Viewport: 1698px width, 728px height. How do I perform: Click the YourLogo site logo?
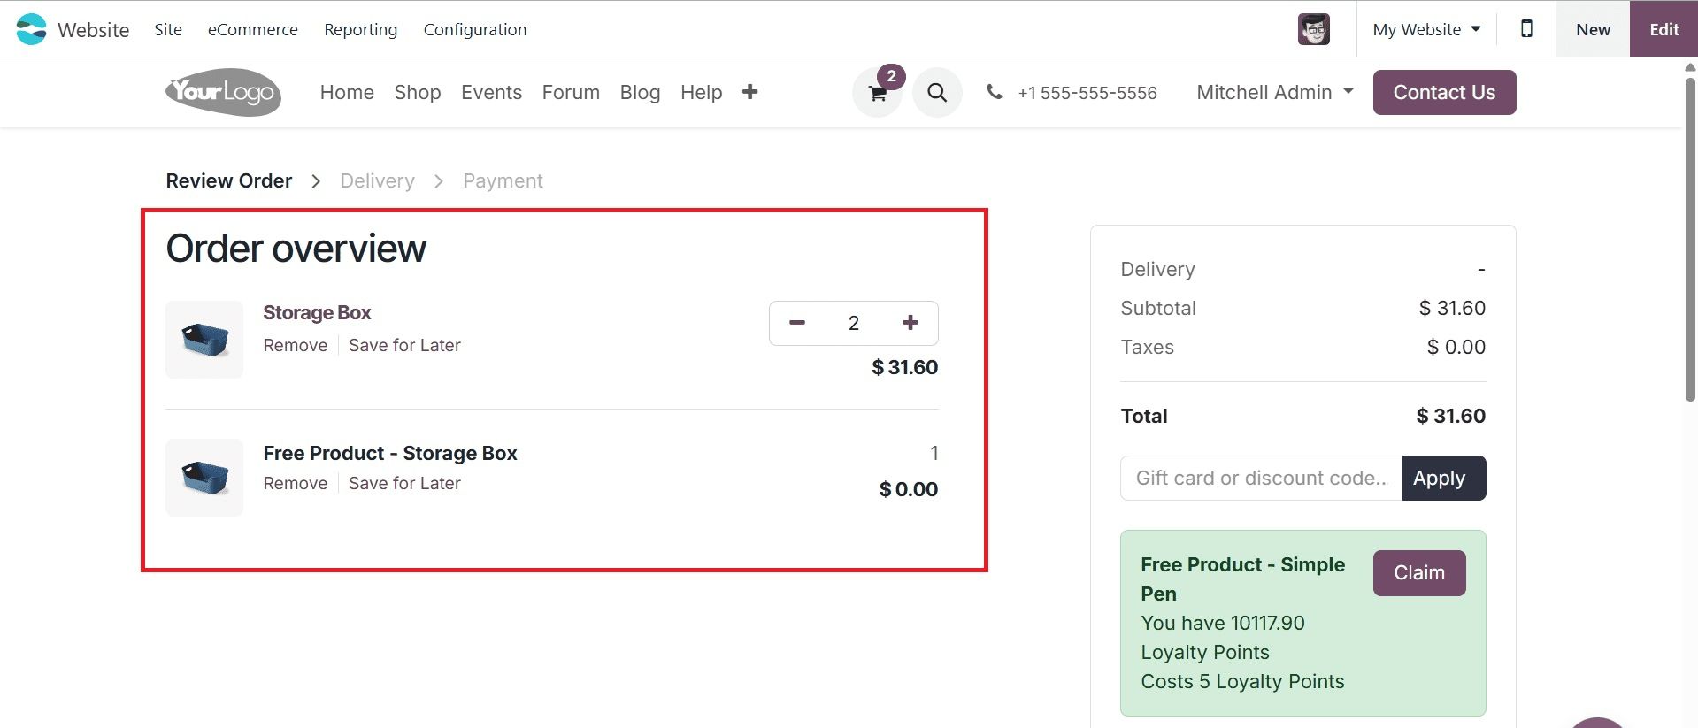[x=222, y=92]
